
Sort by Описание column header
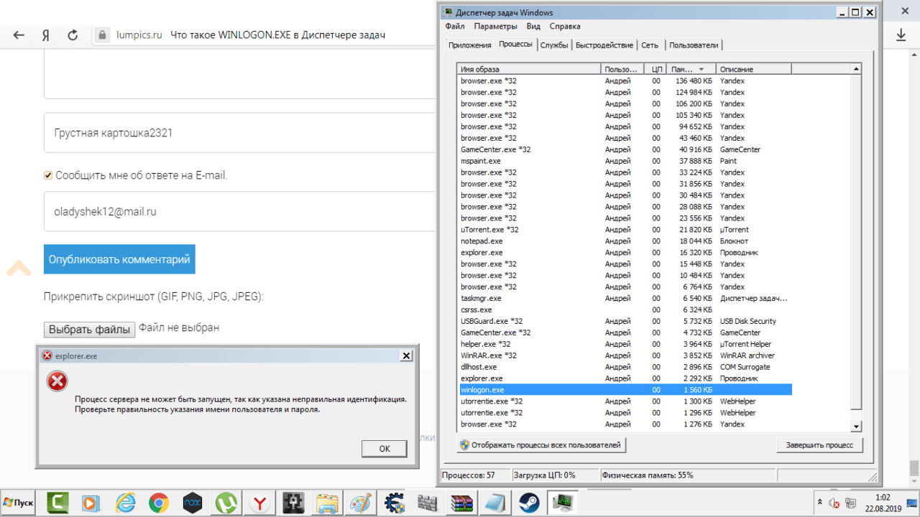[755, 69]
